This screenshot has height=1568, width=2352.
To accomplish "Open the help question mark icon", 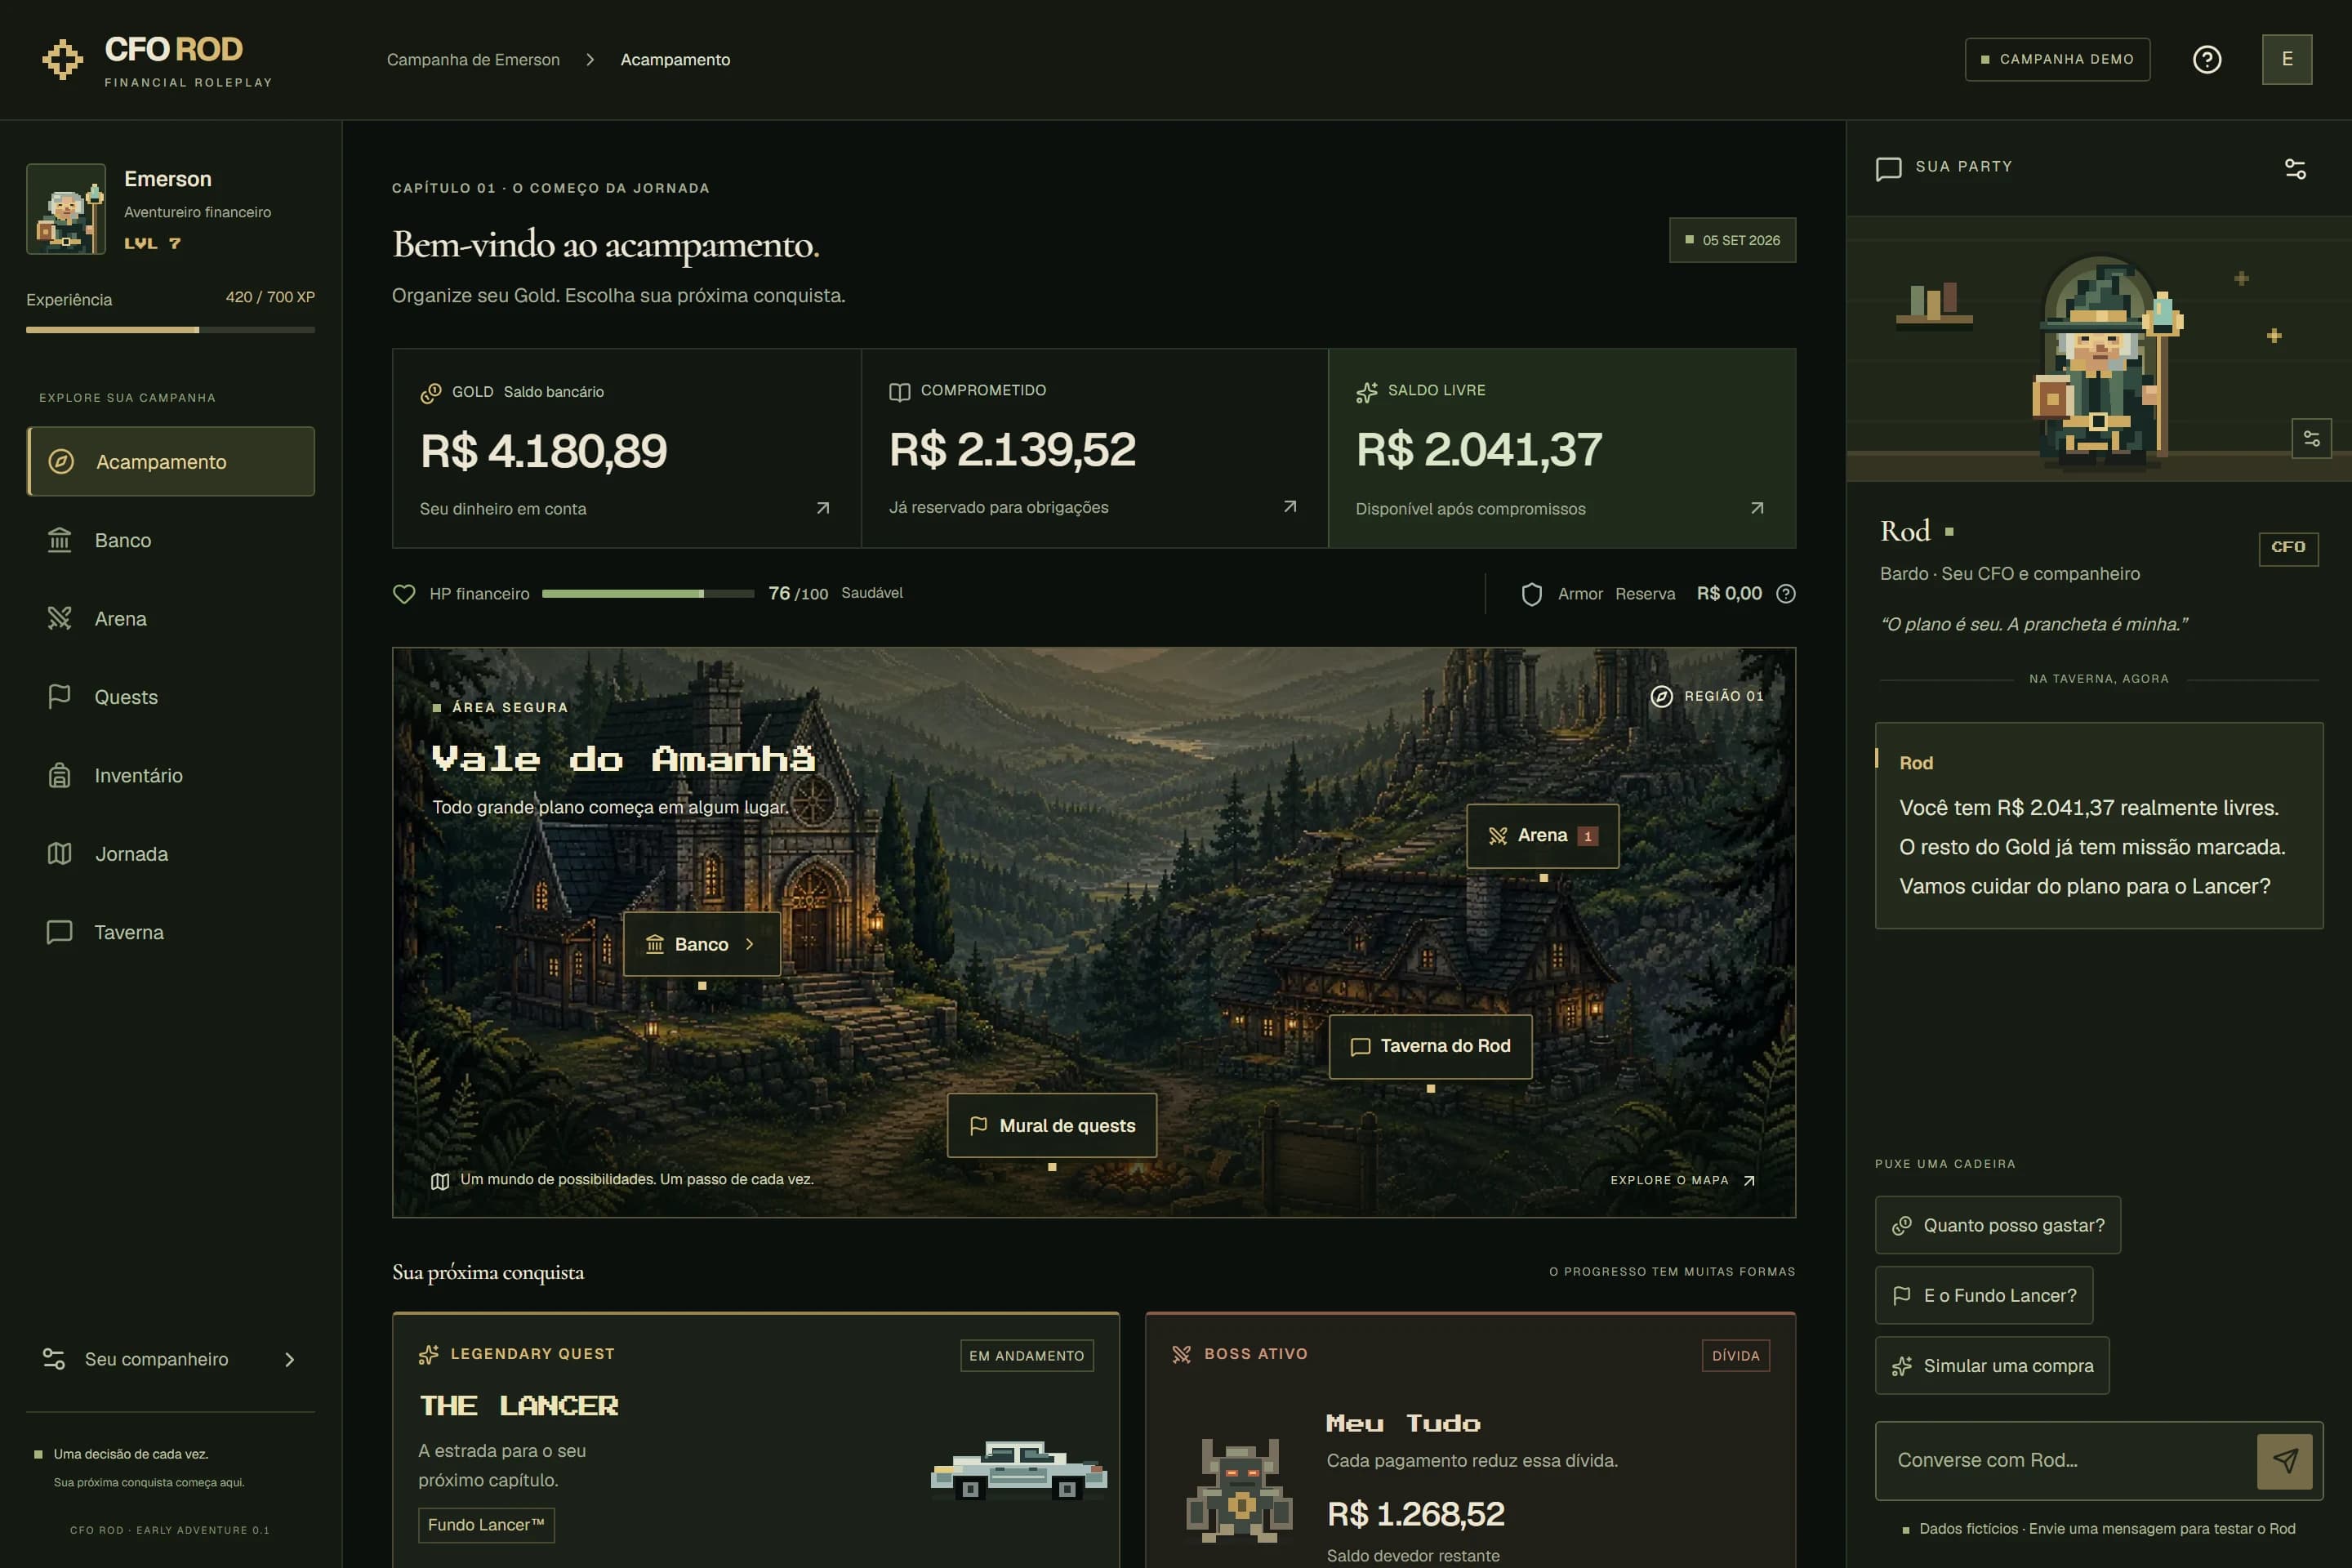I will 2207,60.
